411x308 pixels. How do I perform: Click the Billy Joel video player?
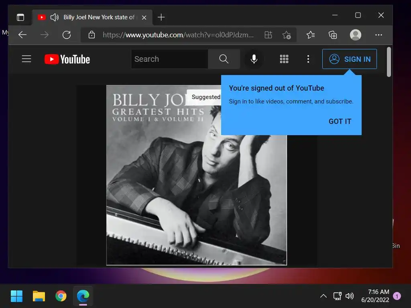pyautogui.click(x=197, y=175)
